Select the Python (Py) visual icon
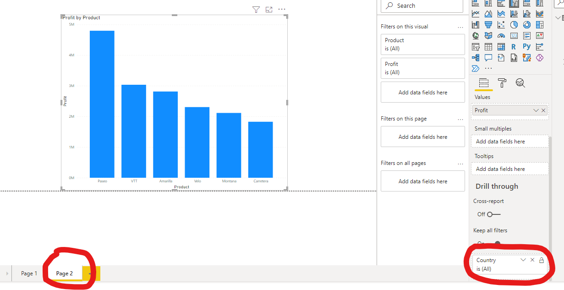 [527, 46]
